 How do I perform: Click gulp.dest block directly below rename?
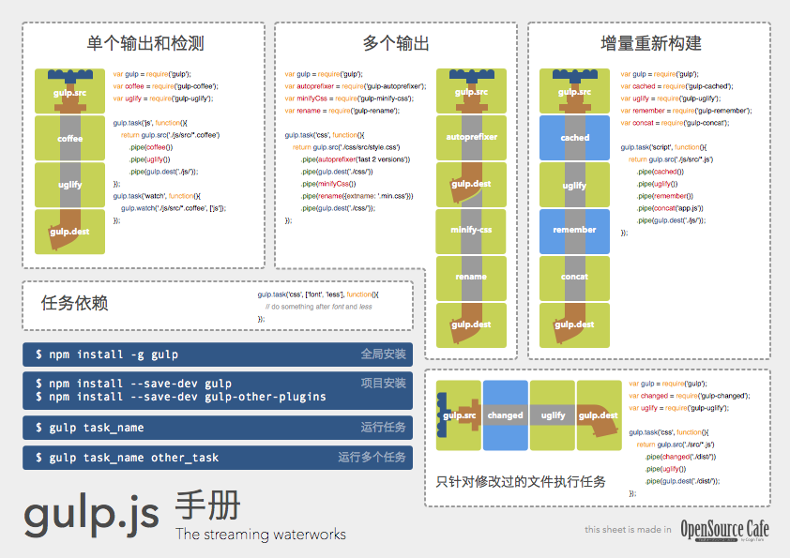coord(471,325)
